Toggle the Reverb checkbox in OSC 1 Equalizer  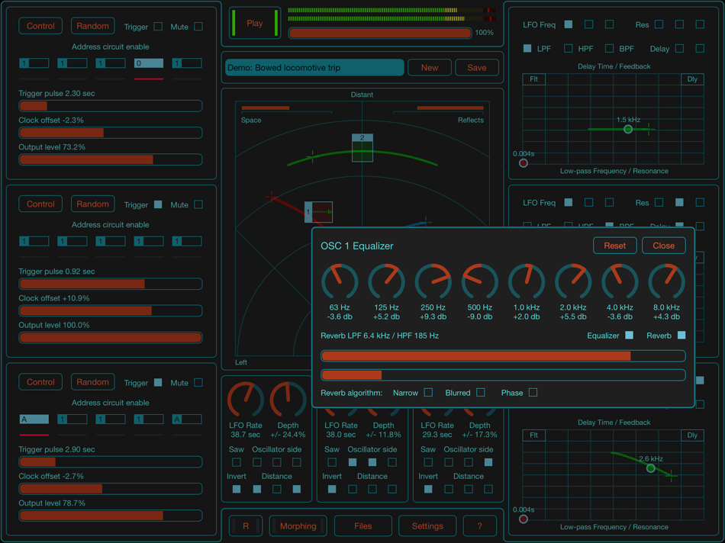click(681, 335)
